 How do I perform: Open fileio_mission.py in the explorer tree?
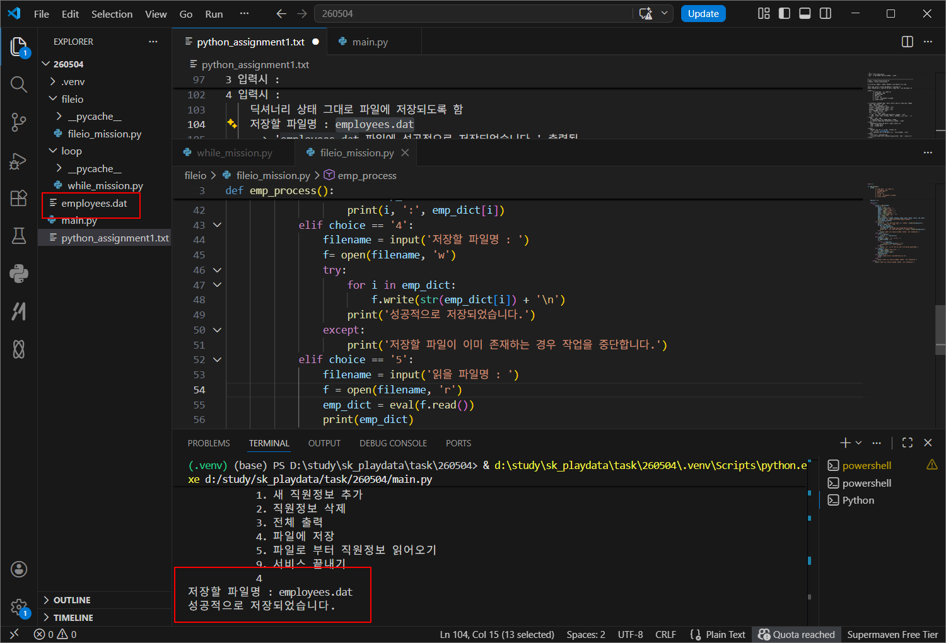click(x=104, y=134)
